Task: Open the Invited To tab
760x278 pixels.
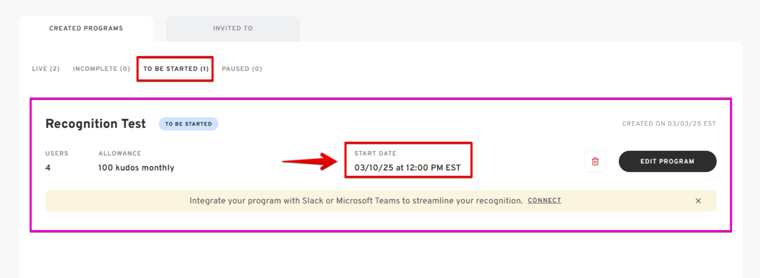Action: 233,28
